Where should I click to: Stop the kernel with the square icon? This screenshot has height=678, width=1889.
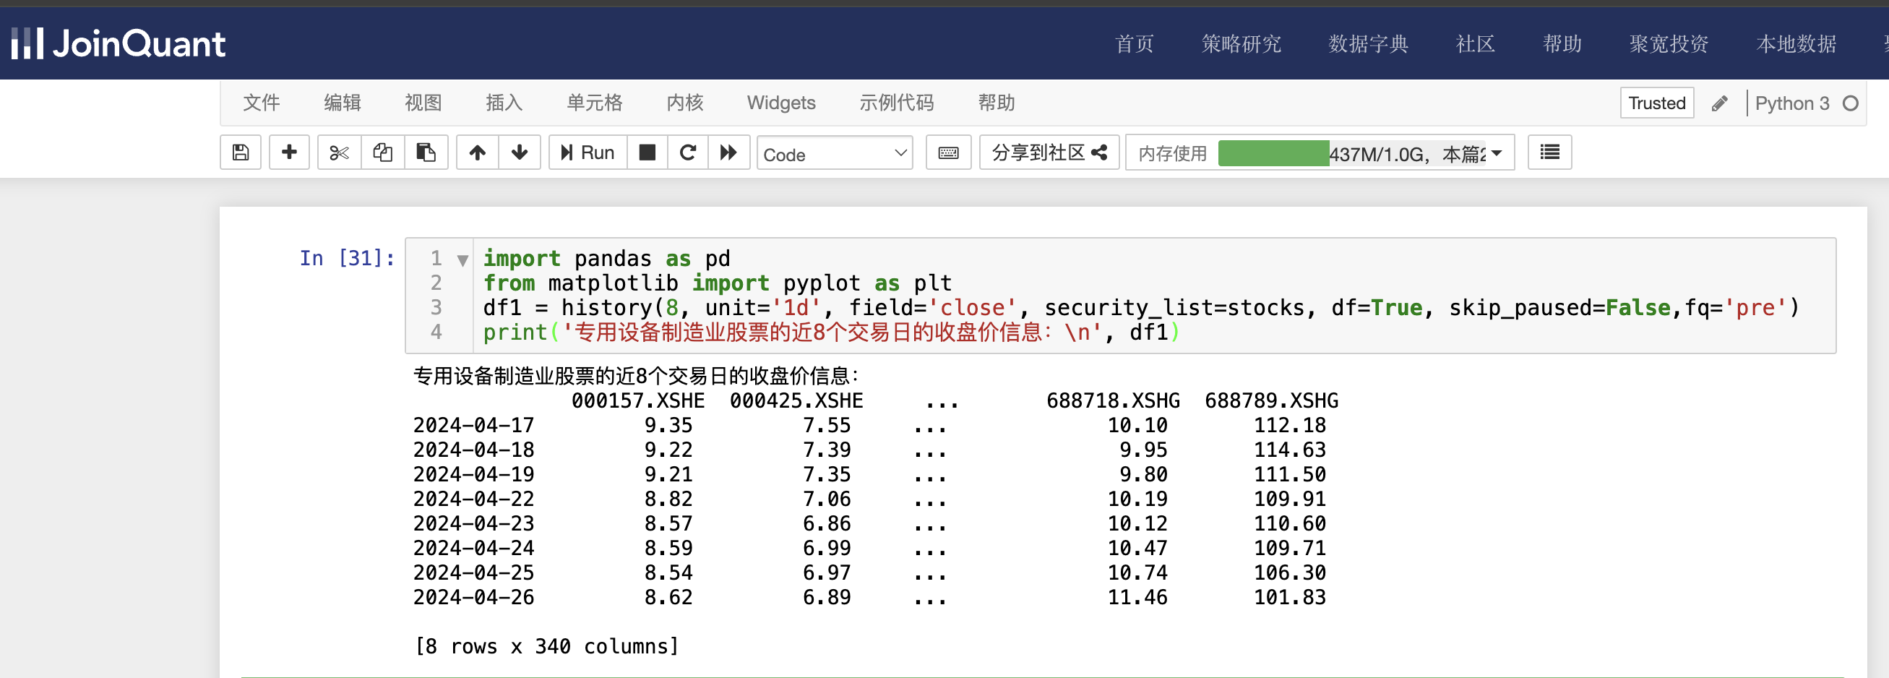tap(647, 153)
